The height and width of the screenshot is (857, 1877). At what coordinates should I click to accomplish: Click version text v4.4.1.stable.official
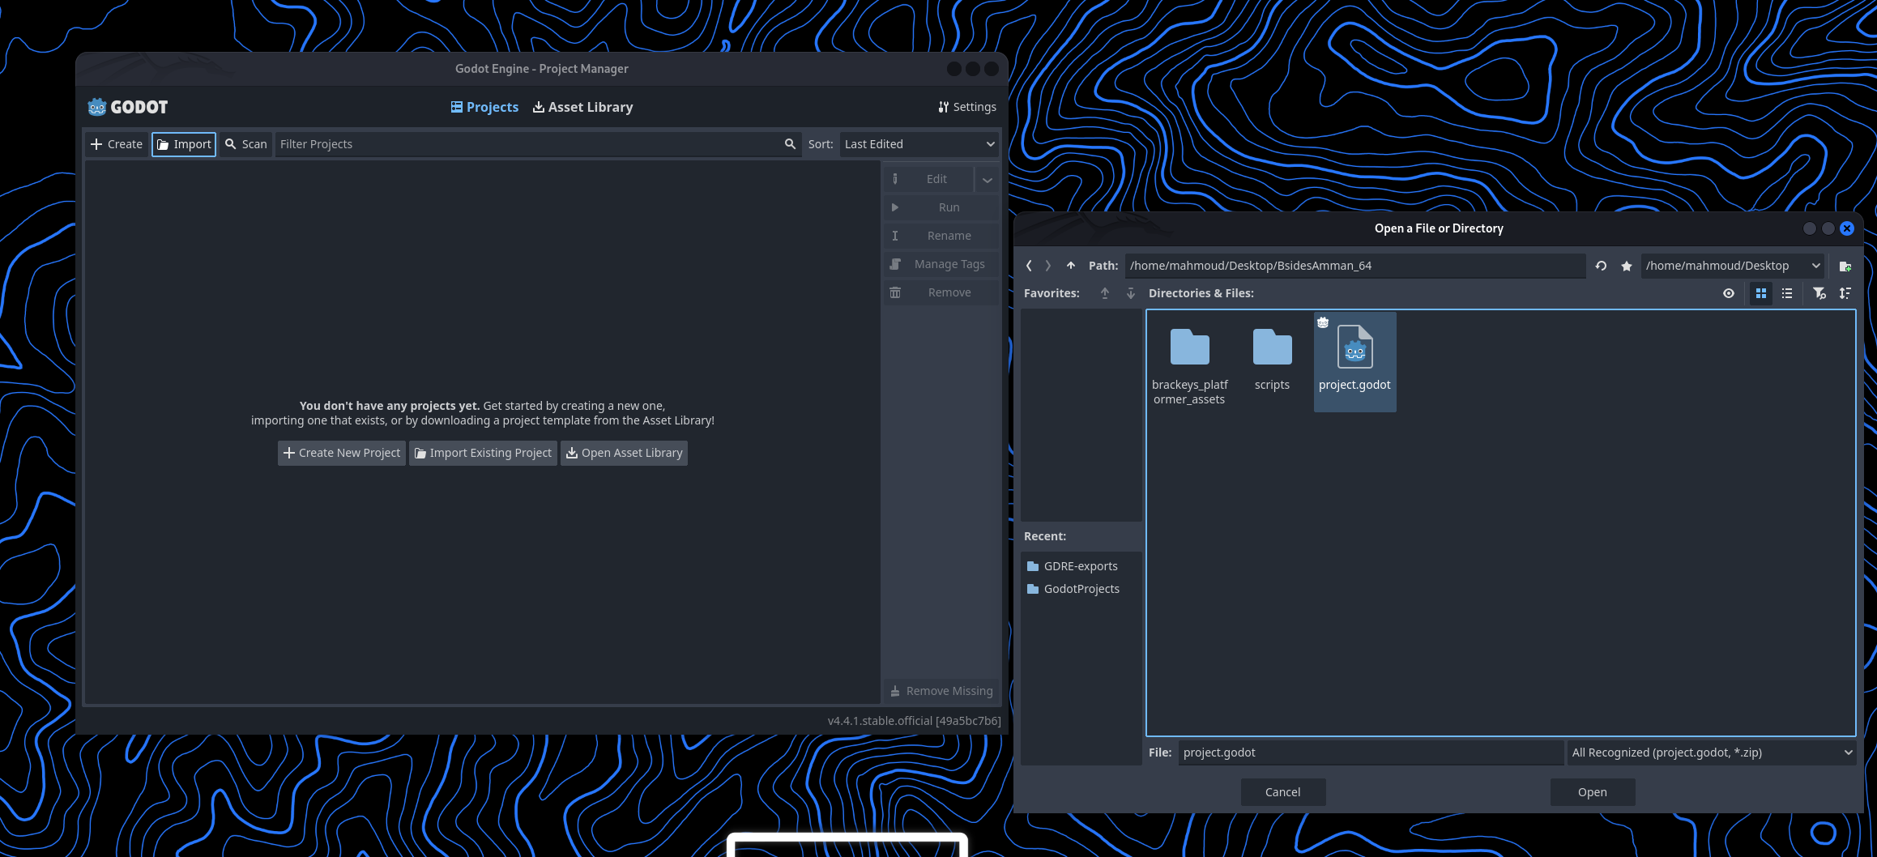[914, 721]
